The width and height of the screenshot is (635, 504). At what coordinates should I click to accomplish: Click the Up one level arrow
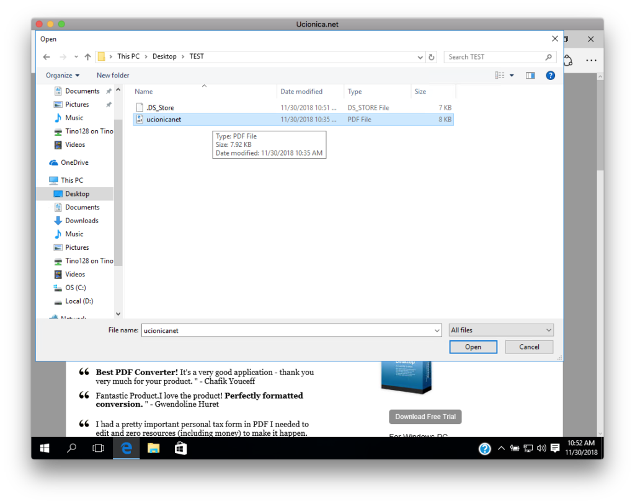(x=87, y=56)
